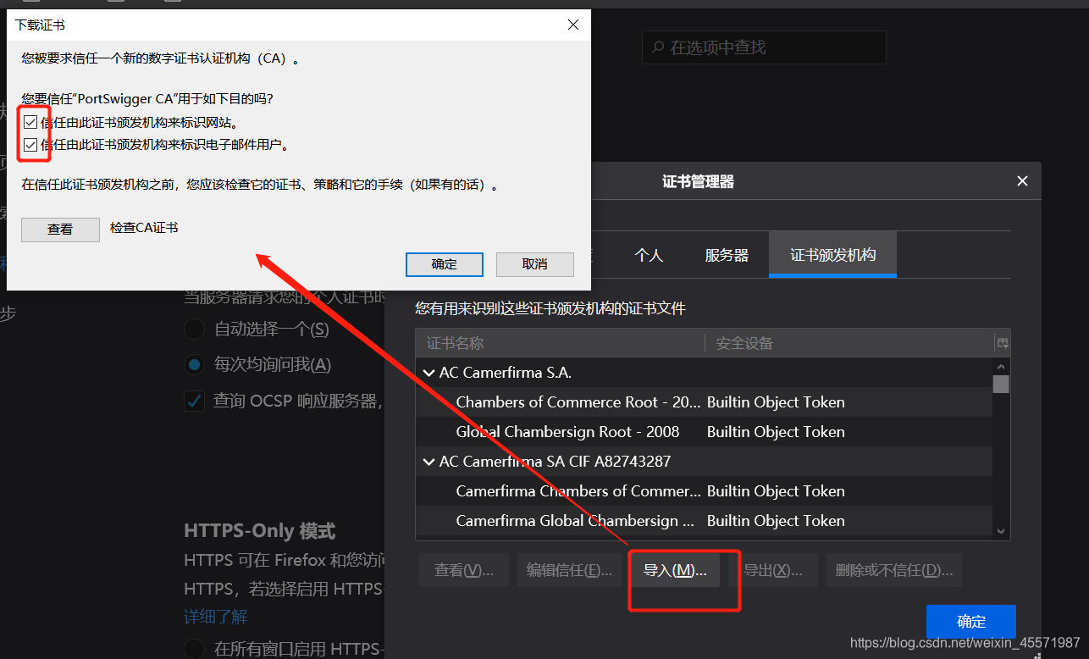Sort by 安全设备 column header
The width and height of the screenshot is (1089, 659).
849,343
